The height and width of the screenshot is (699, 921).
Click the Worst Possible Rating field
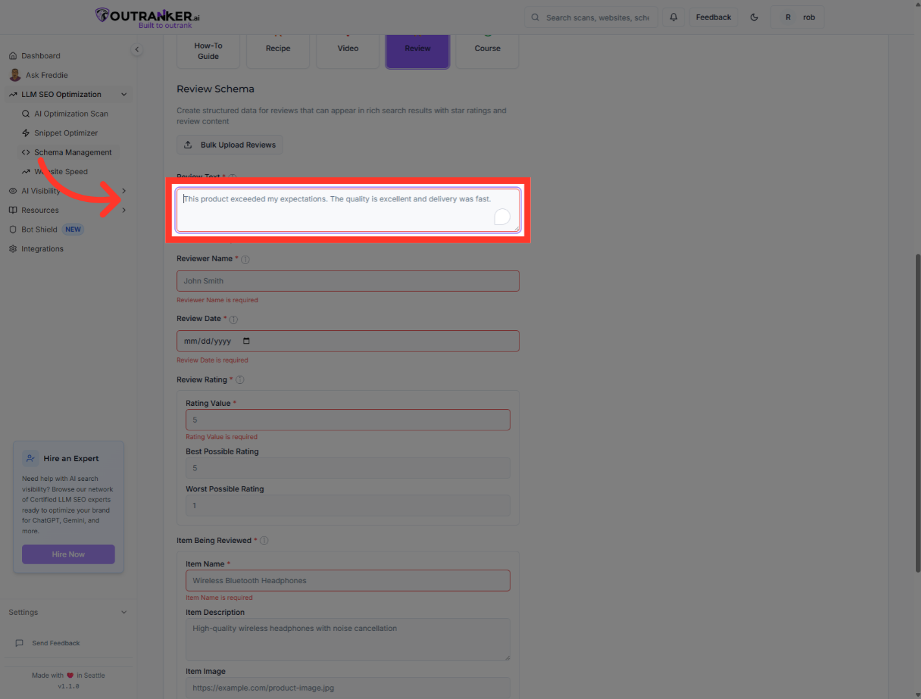[x=348, y=505]
